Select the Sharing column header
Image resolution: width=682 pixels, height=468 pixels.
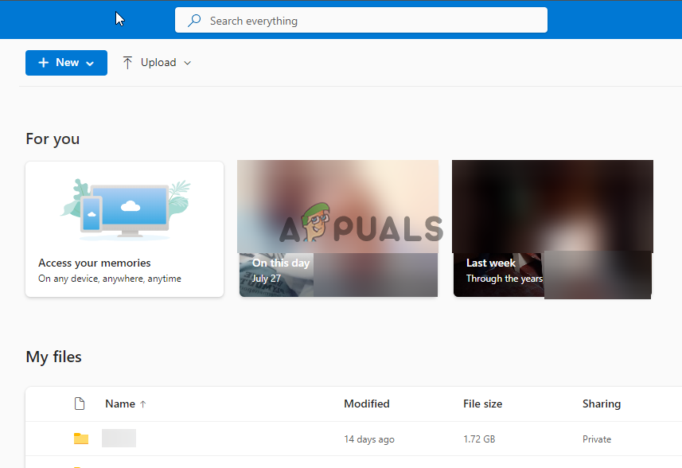pos(601,404)
